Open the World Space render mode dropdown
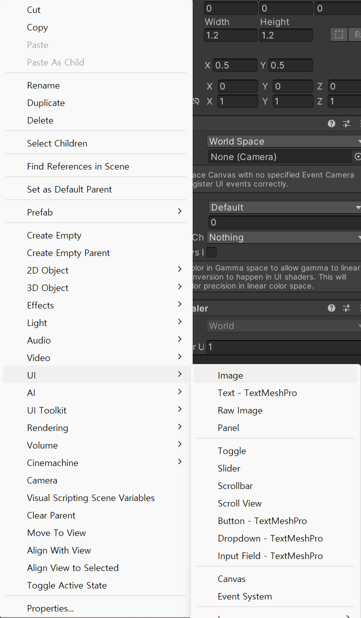This screenshot has height=618, width=361. tap(284, 141)
